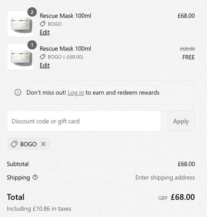Click the Enter shipping address text
The width and height of the screenshot is (207, 217).
[165, 178]
